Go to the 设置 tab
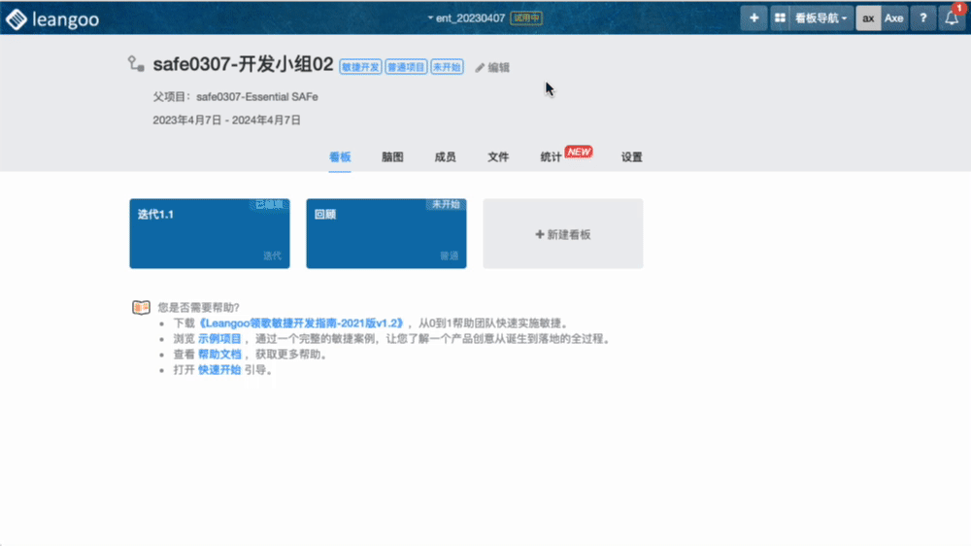Screen dimensions: 971x546 631,156
